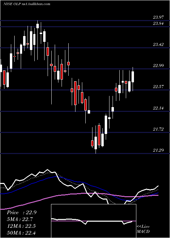Select the 23.84 price level label

click(x=158, y=23)
